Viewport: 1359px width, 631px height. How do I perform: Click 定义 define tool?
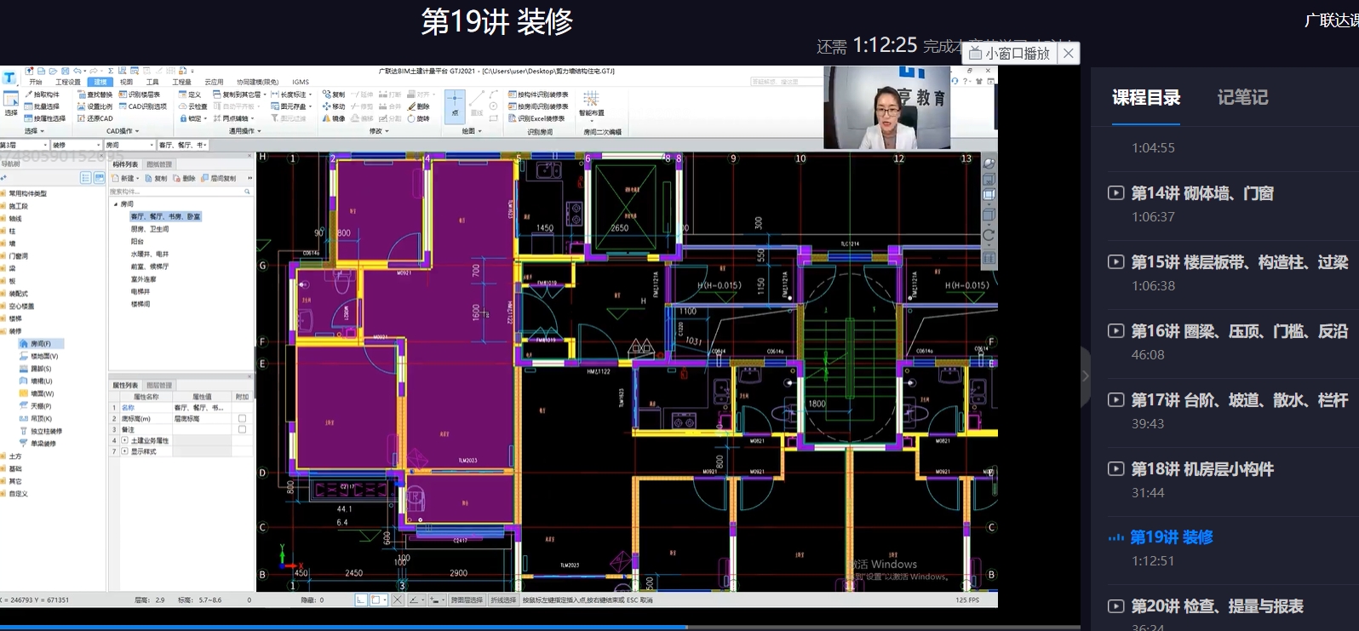pyautogui.click(x=191, y=95)
